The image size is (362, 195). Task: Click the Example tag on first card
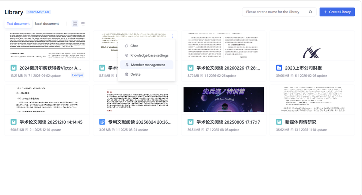[77, 75]
